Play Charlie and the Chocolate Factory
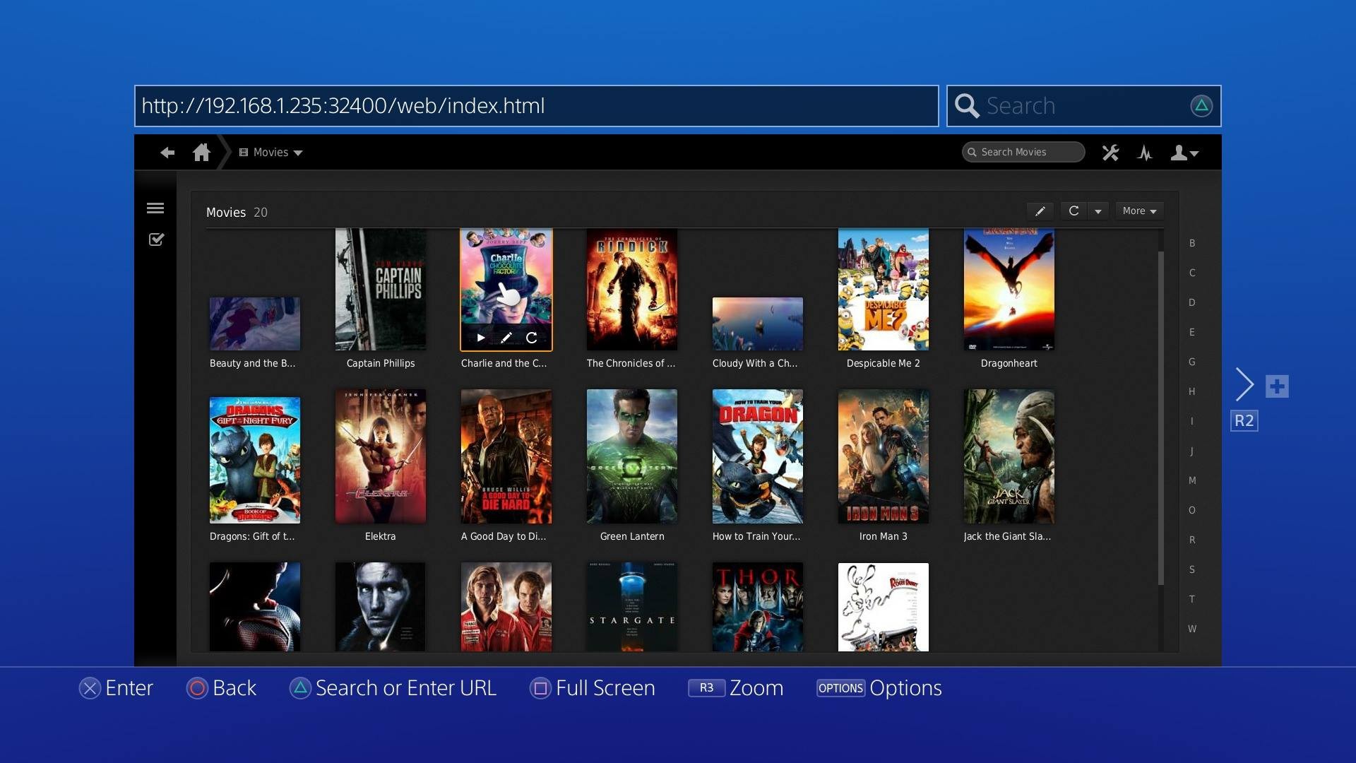This screenshot has height=763, width=1356. 481,338
